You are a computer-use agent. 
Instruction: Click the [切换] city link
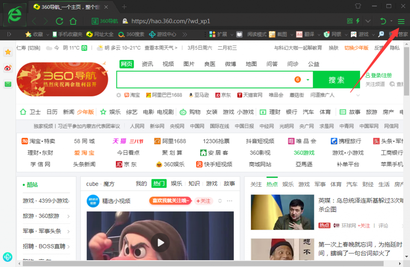point(34,48)
